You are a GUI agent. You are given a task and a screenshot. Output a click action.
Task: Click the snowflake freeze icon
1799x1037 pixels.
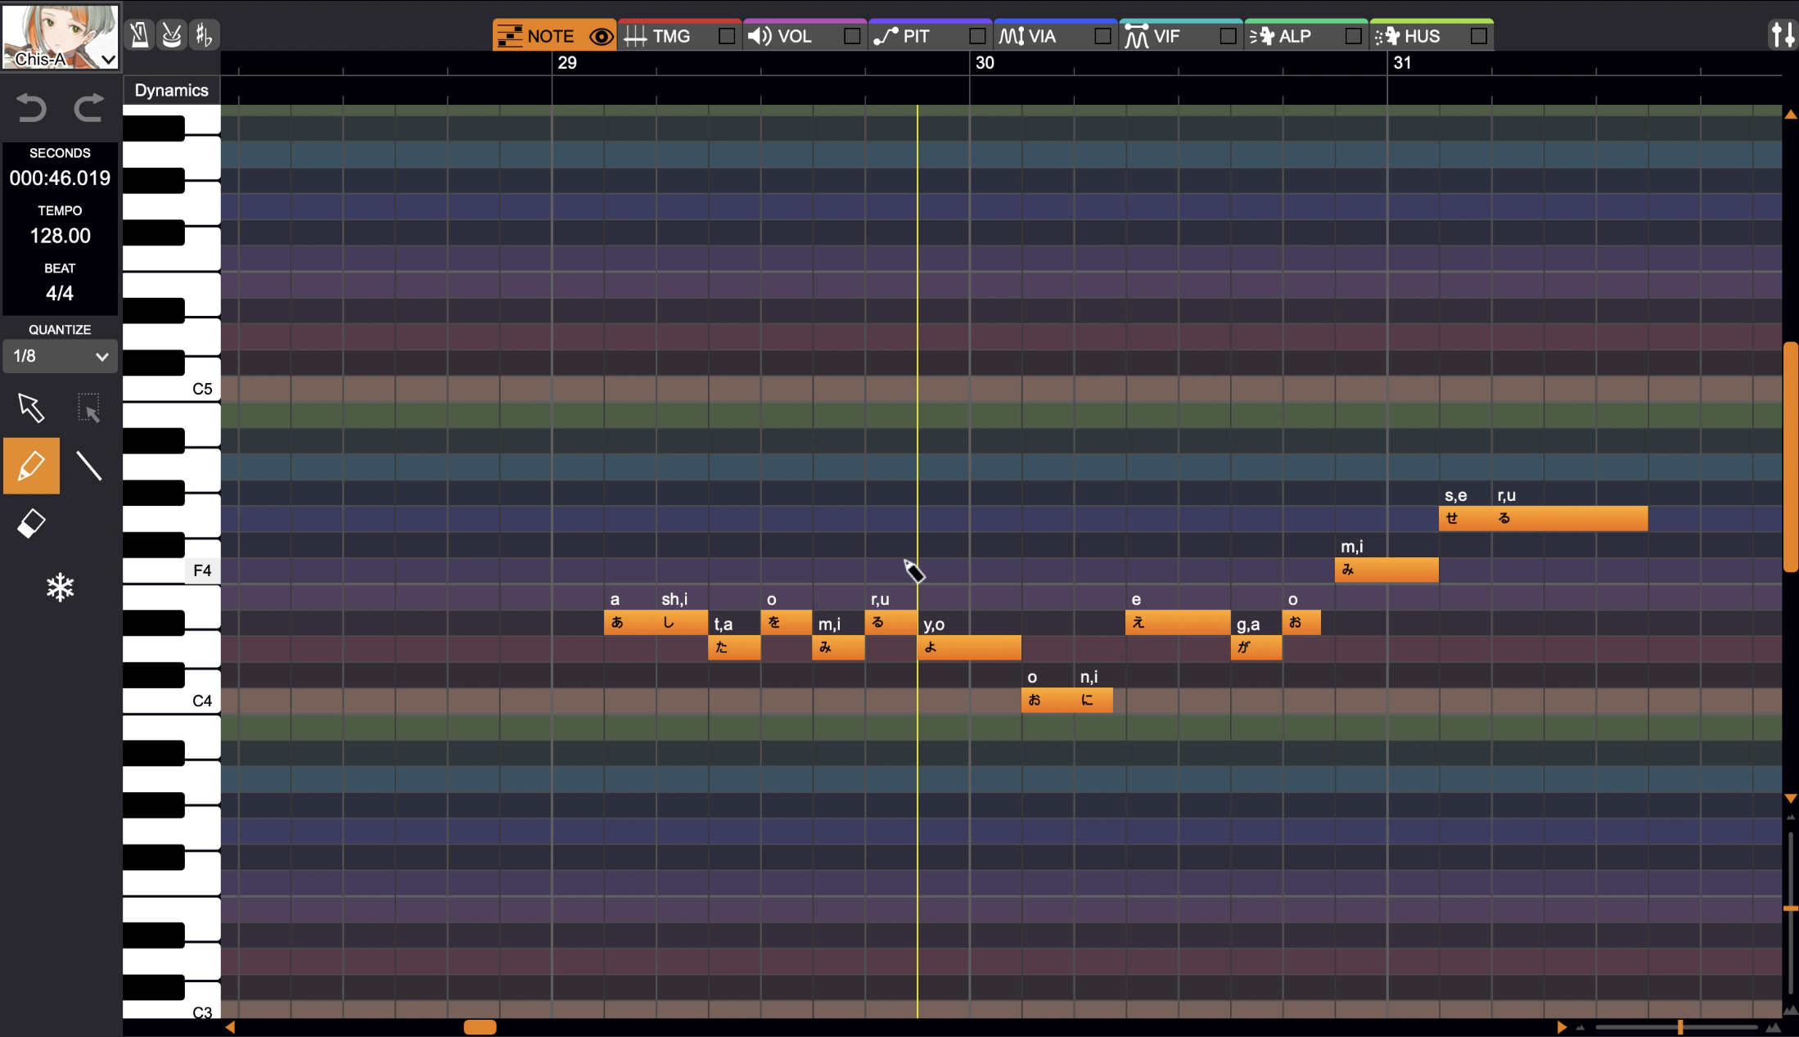tap(60, 587)
